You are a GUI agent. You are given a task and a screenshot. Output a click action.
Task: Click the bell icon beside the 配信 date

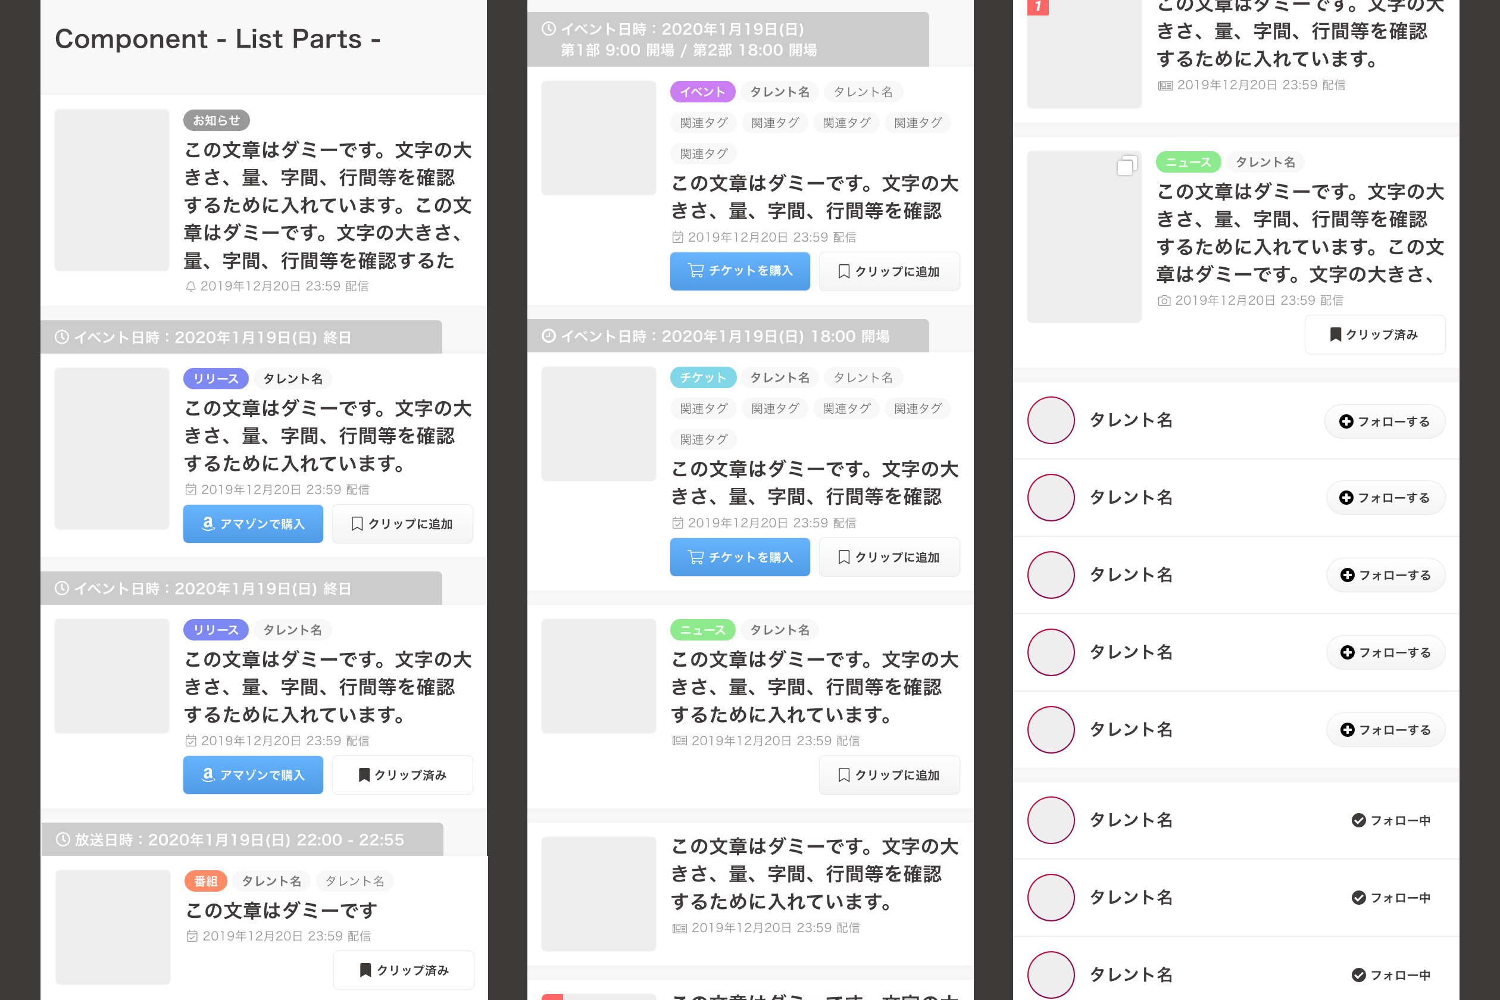(x=191, y=286)
